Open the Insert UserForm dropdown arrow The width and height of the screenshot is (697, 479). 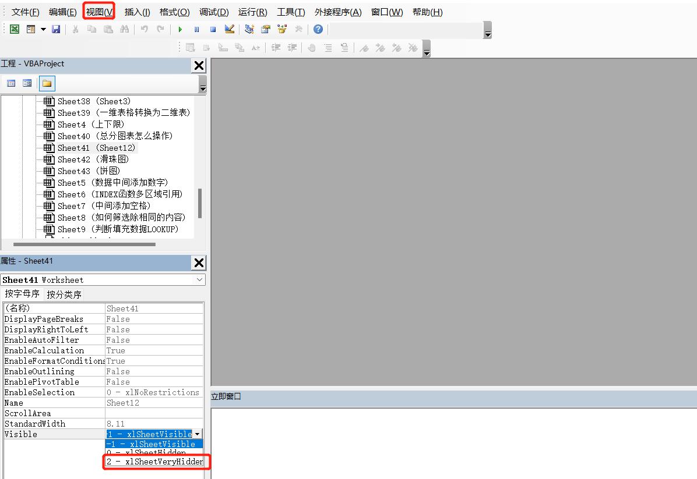(x=43, y=29)
